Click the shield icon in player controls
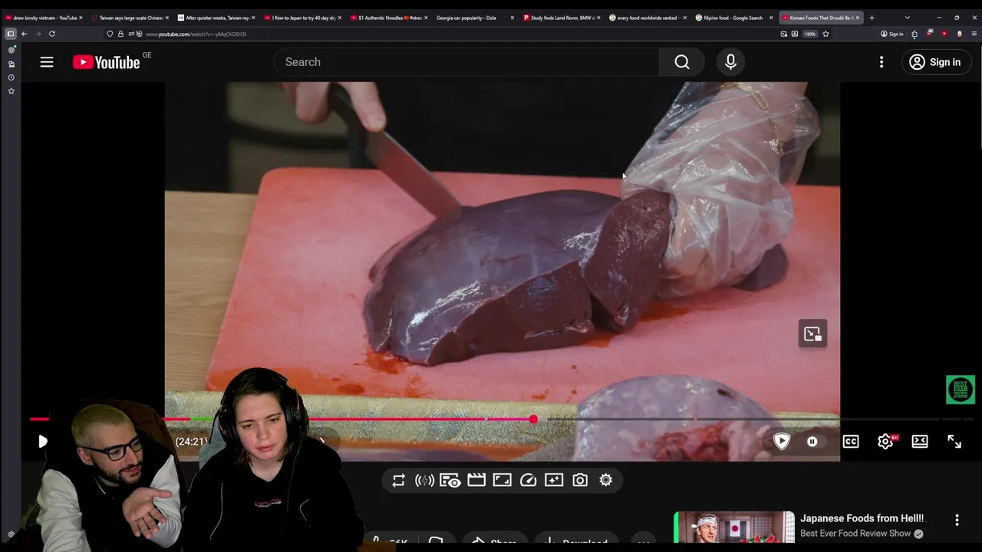Viewport: 982px width, 552px height. 782,441
